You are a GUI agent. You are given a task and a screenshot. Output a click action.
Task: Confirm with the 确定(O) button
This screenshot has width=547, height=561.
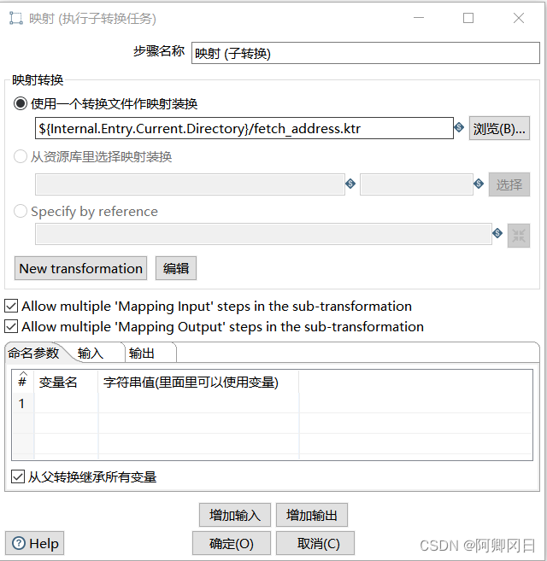(231, 543)
